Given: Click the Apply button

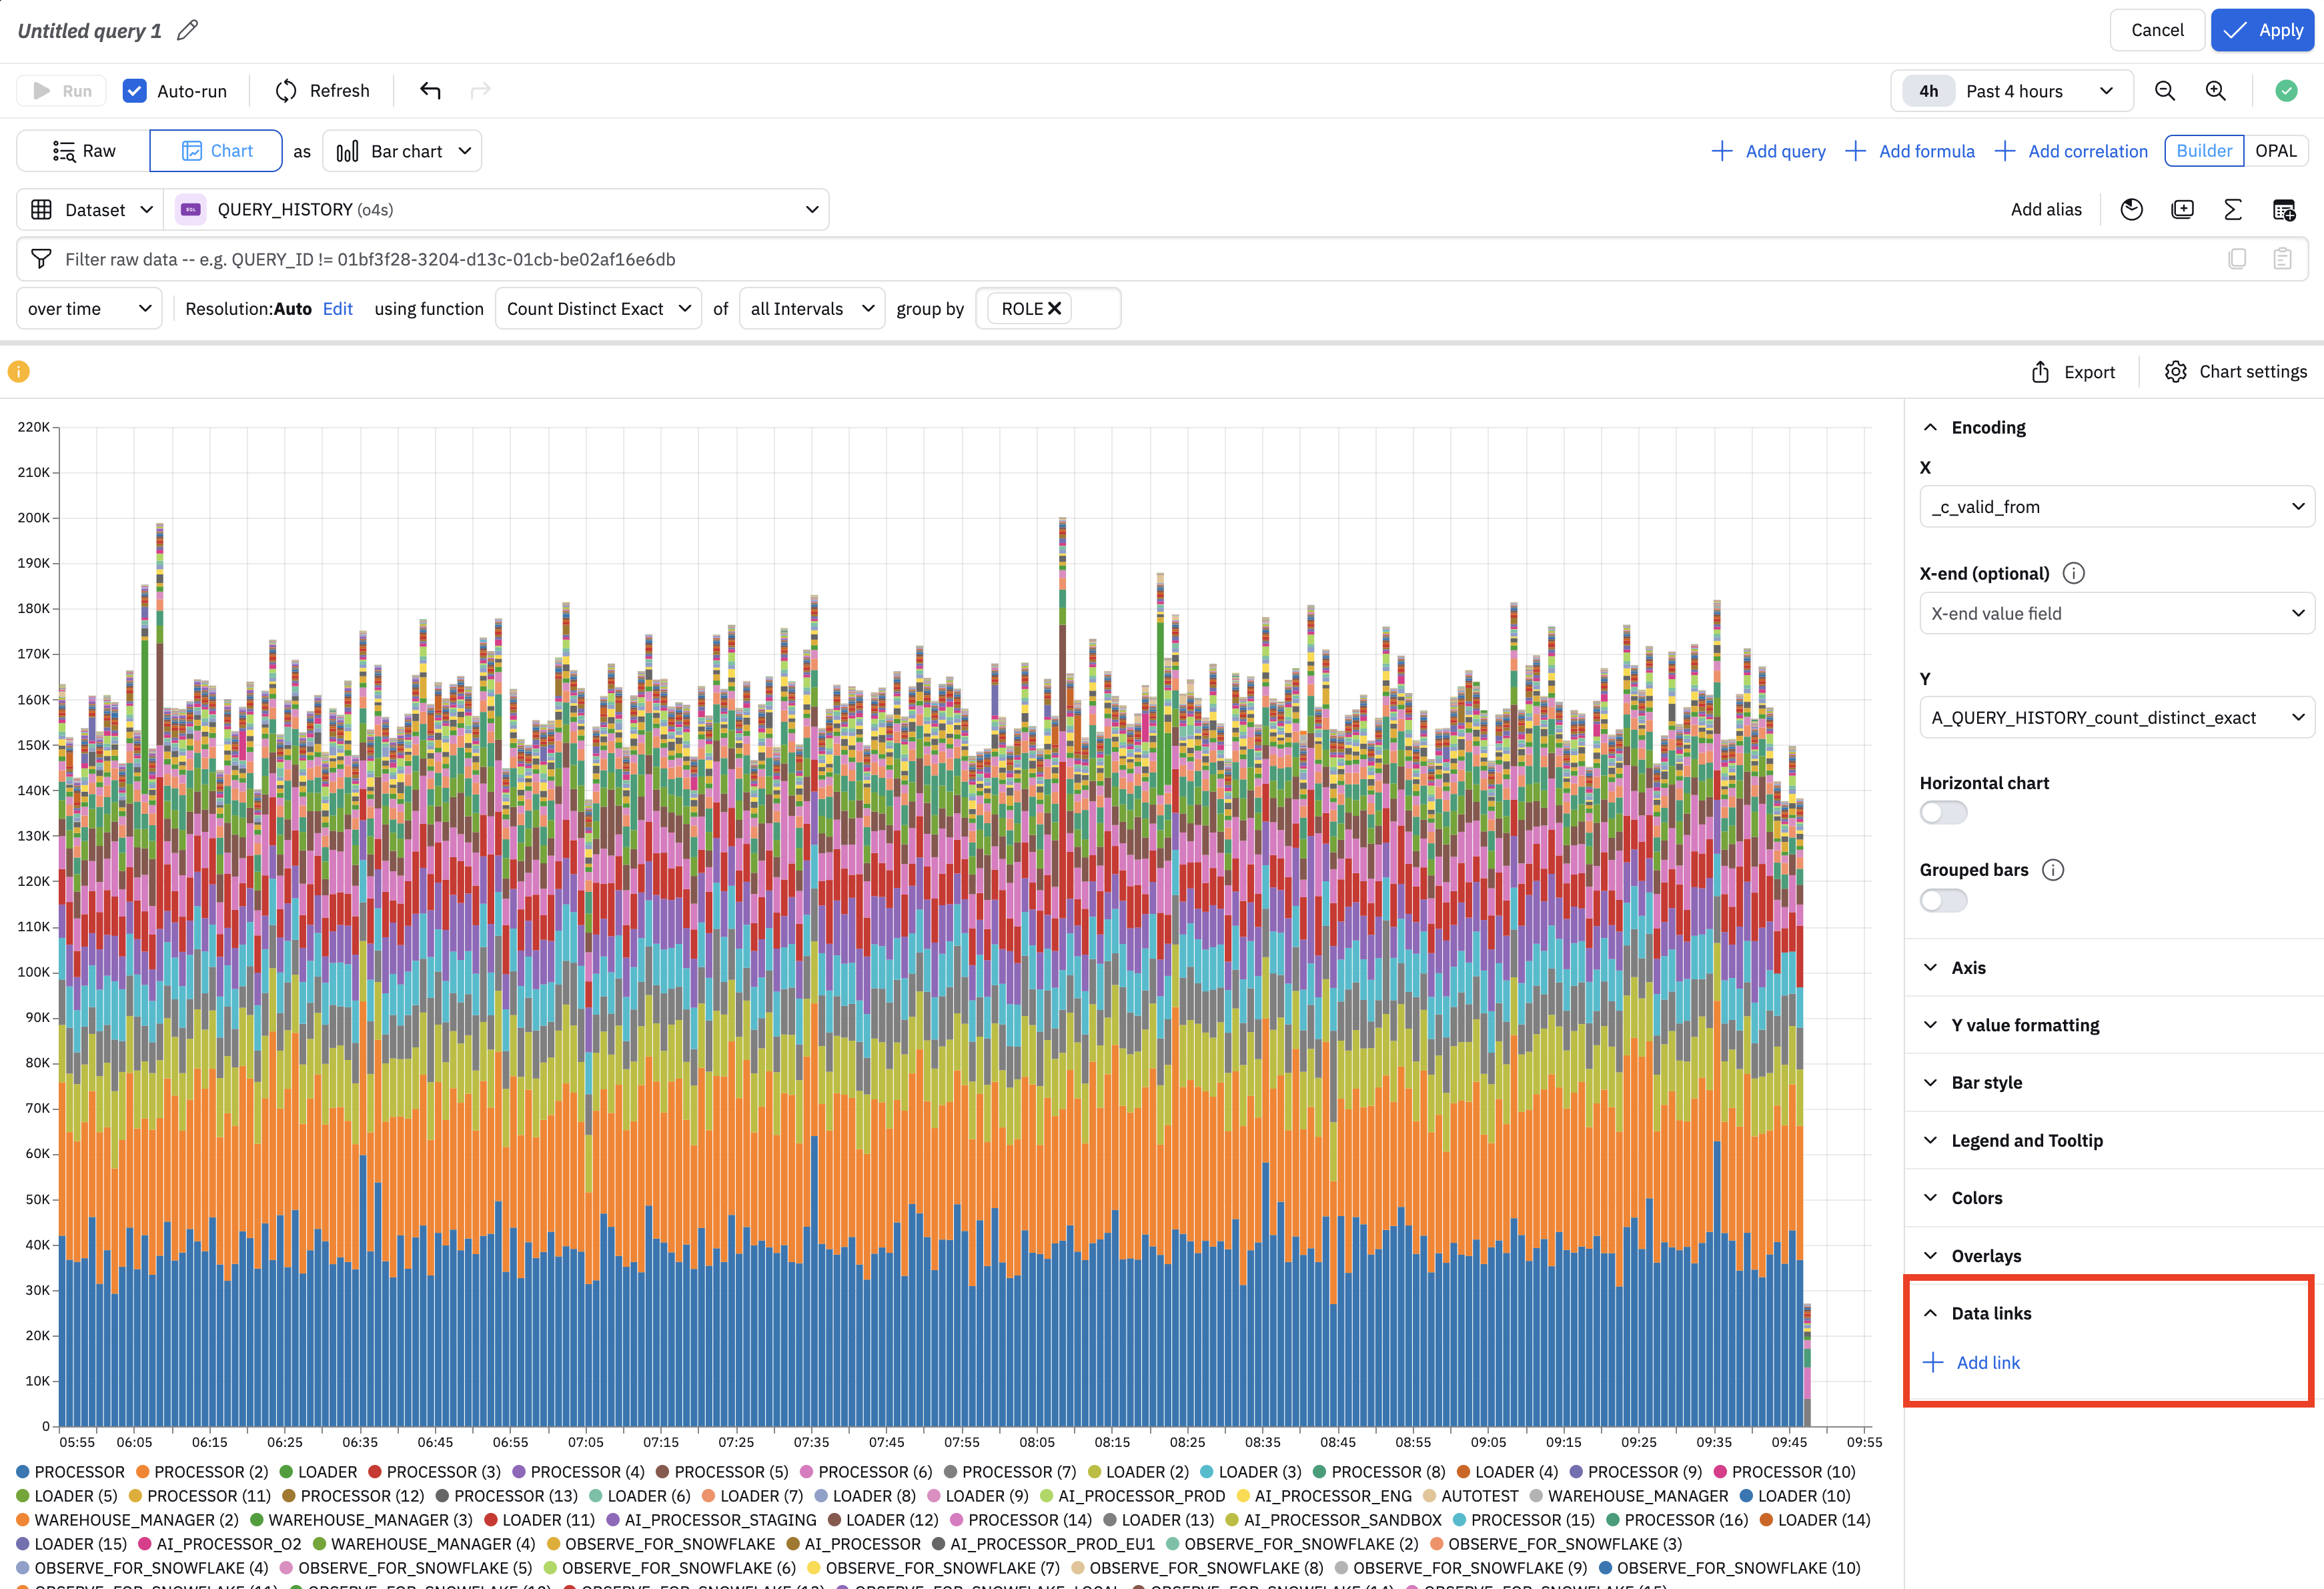Looking at the screenshot, I should pos(2262,30).
